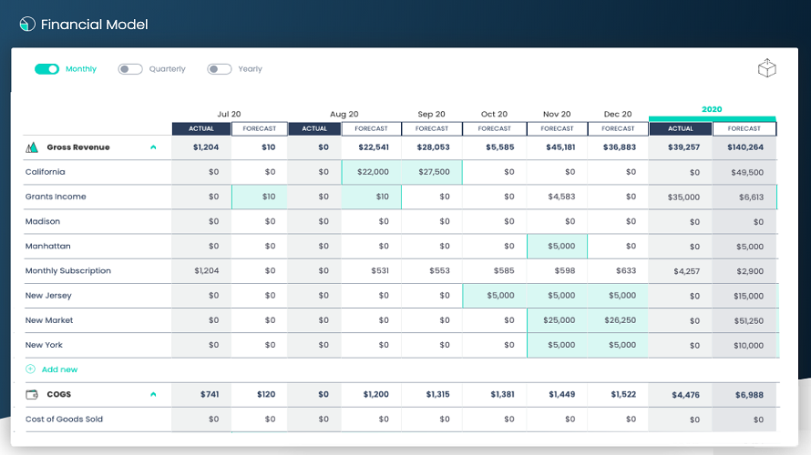Select the Aug 20 ACTUAL column header
This screenshot has height=455, width=811.
point(314,128)
